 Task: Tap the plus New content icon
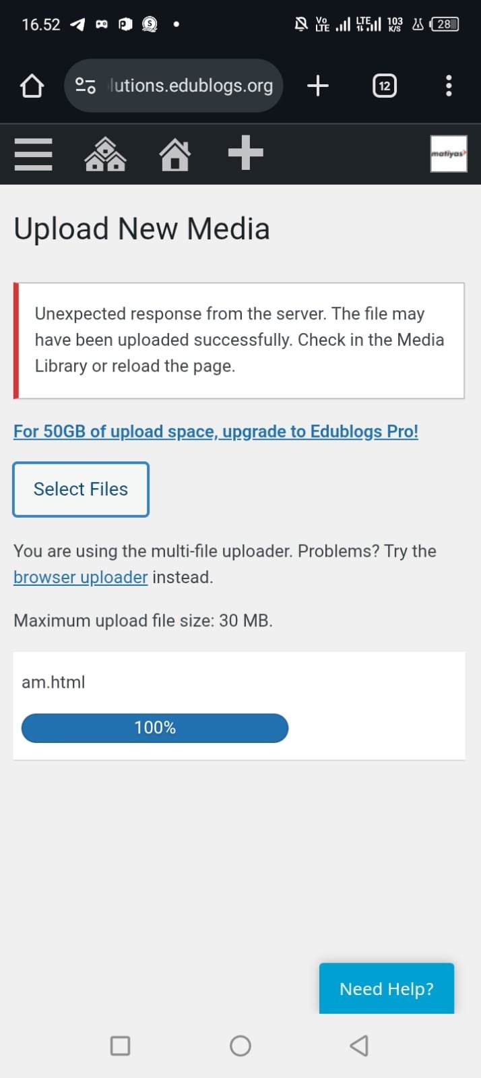(245, 153)
